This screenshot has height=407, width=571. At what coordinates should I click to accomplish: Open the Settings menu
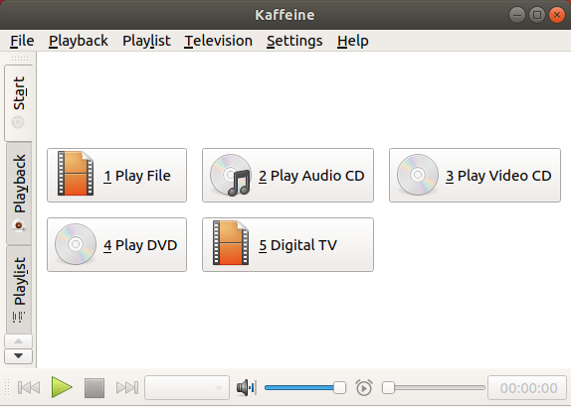(x=294, y=41)
